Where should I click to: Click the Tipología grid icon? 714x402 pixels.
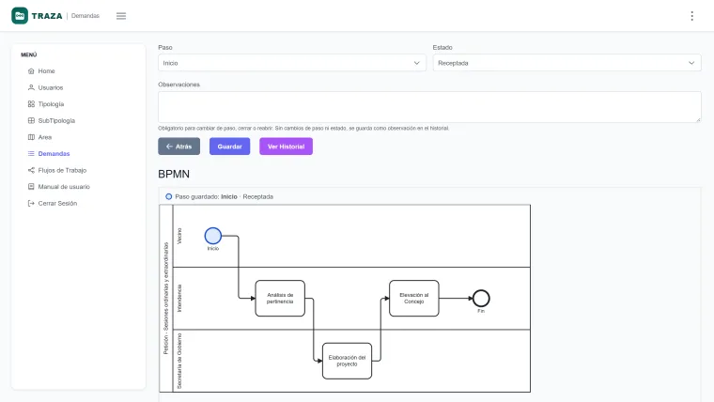(x=31, y=104)
